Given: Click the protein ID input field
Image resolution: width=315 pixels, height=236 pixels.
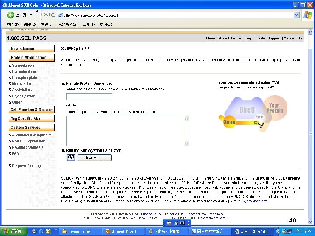Looking at the screenshot, I should tap(89, 97).
